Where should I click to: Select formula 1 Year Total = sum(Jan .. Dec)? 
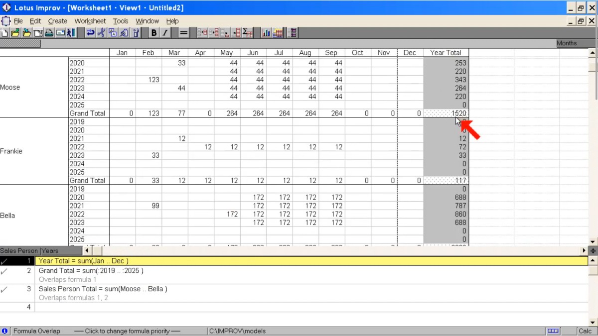tap(311, 261)
